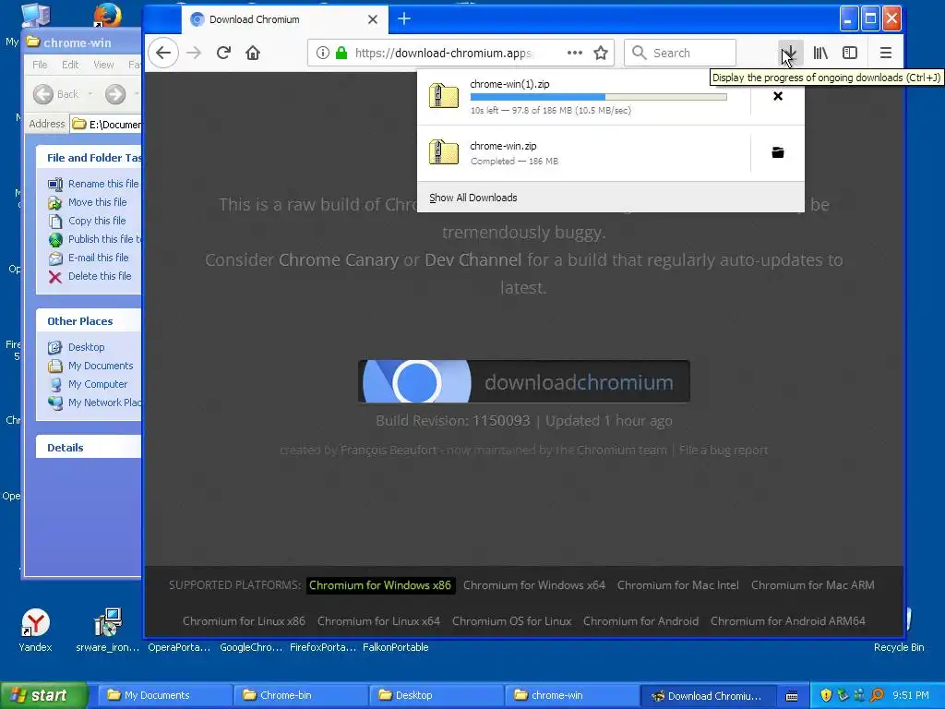Click the Windows start button
This screenshot has width=945, height=709.
click(44, 695)
